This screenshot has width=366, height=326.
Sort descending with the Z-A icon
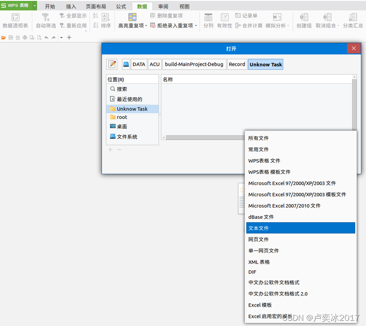click(x=95, y=25)
